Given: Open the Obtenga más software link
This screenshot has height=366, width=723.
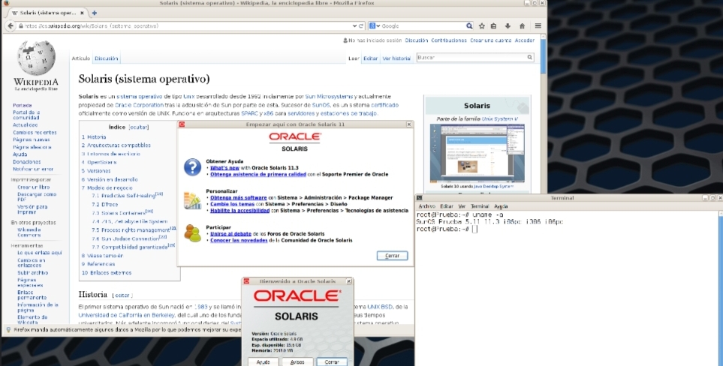Looking at the screenshot, I should click(239, 198).
